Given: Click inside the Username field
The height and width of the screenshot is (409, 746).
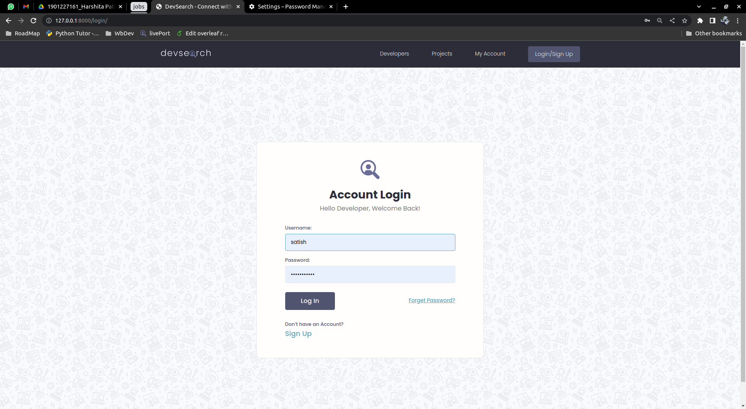Looking at the screenshot, I should click(x=370, y=242).
